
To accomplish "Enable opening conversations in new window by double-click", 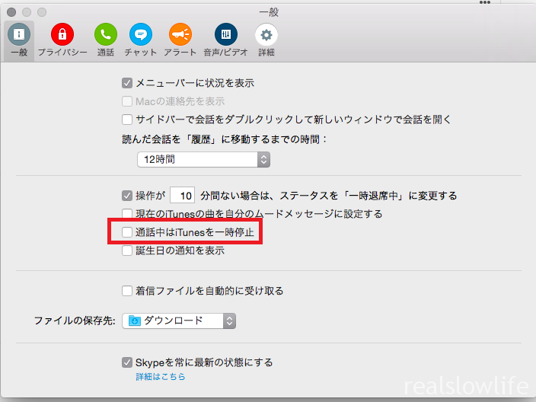I will (x=127, y=120).
